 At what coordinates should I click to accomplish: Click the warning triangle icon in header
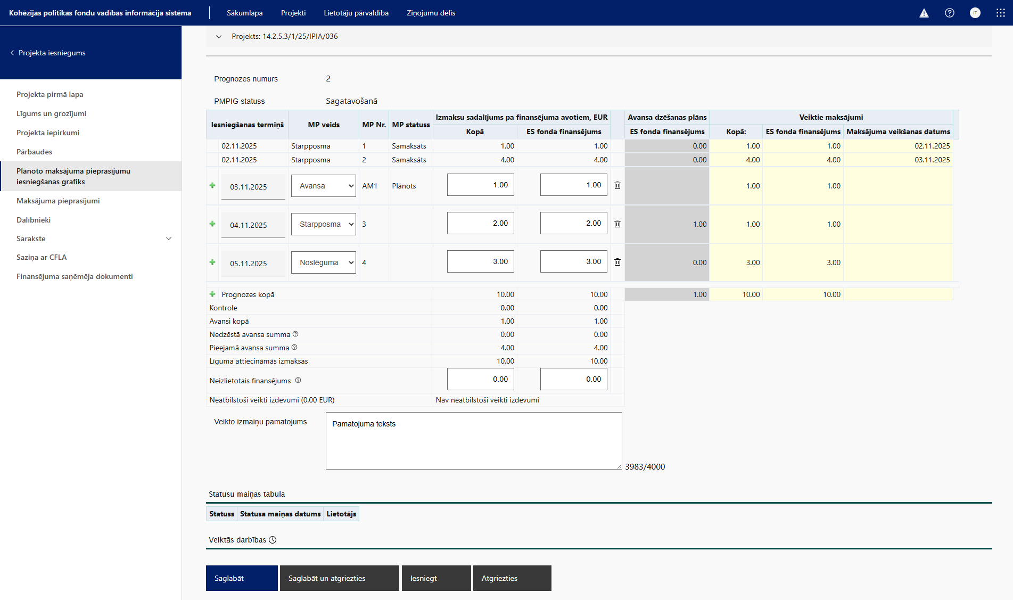924,13
